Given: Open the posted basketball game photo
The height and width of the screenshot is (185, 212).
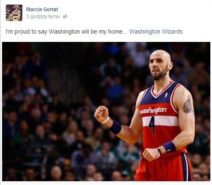Looking at the screenshot, I should tap(106, 112).
